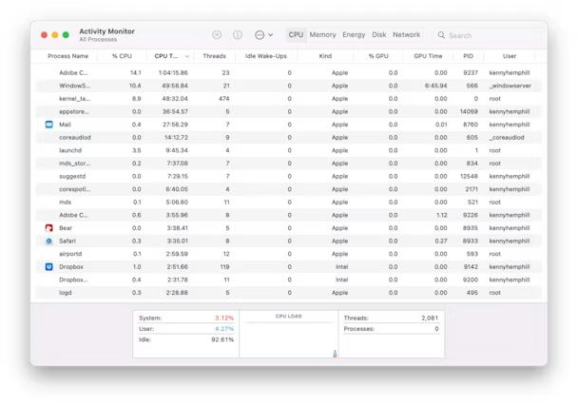The width and height of the screenshot is (578, 406).
Task: Select the coreaudiod process row
Action: pos(289,137)
